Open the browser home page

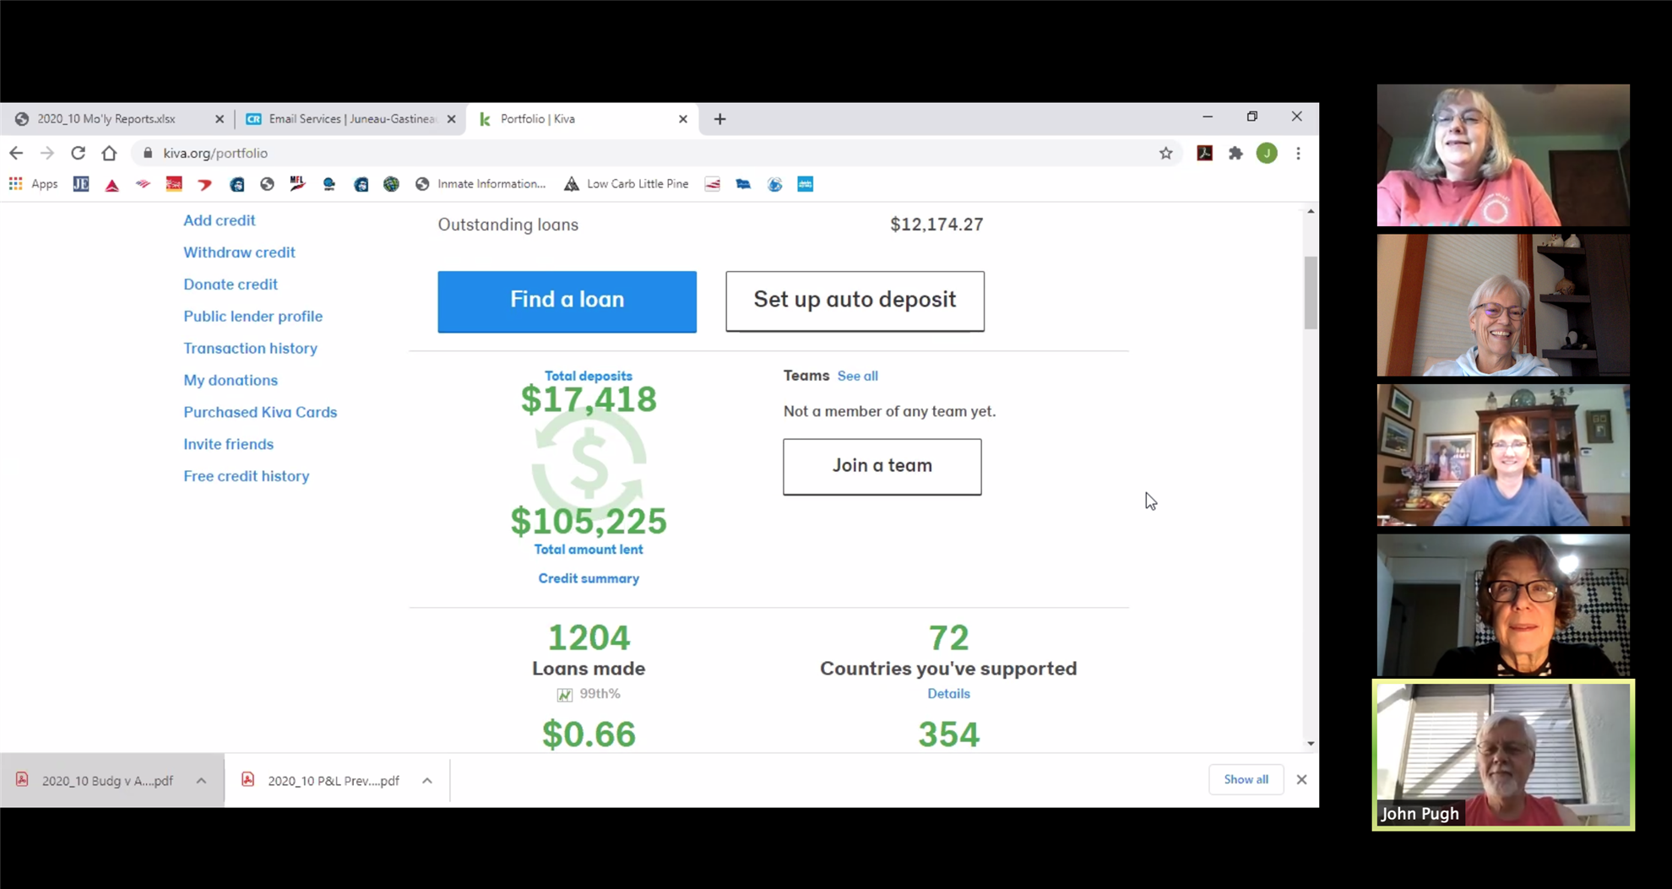(x=109, y=153)
